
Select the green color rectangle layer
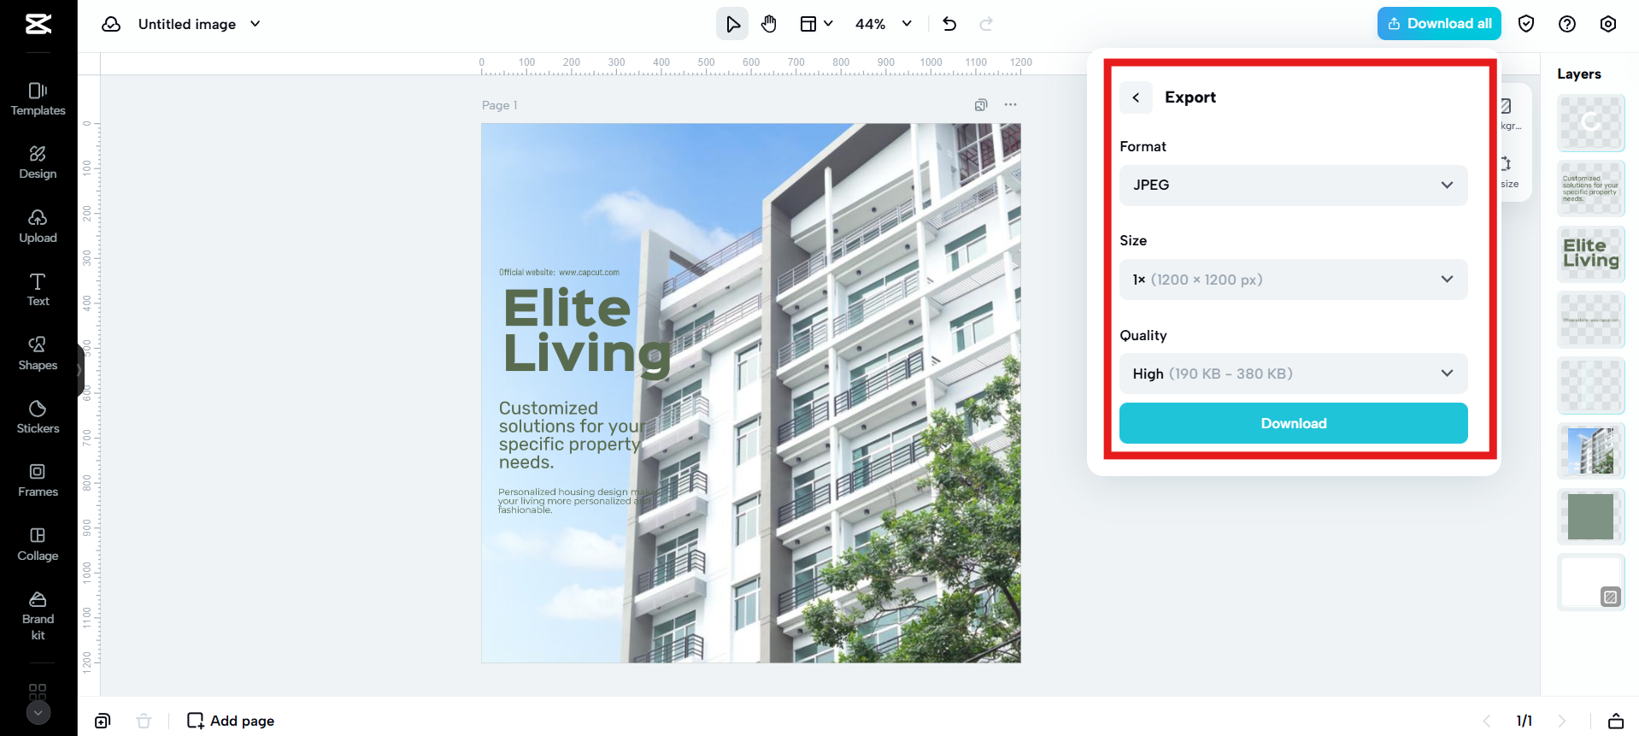click(1590, 516)
